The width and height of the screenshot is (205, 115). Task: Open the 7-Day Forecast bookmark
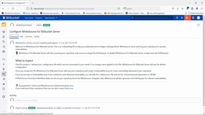point(71,13)
